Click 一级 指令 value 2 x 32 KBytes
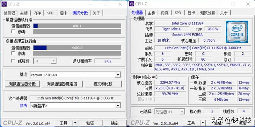255x127 pixels. pos(221,88)
